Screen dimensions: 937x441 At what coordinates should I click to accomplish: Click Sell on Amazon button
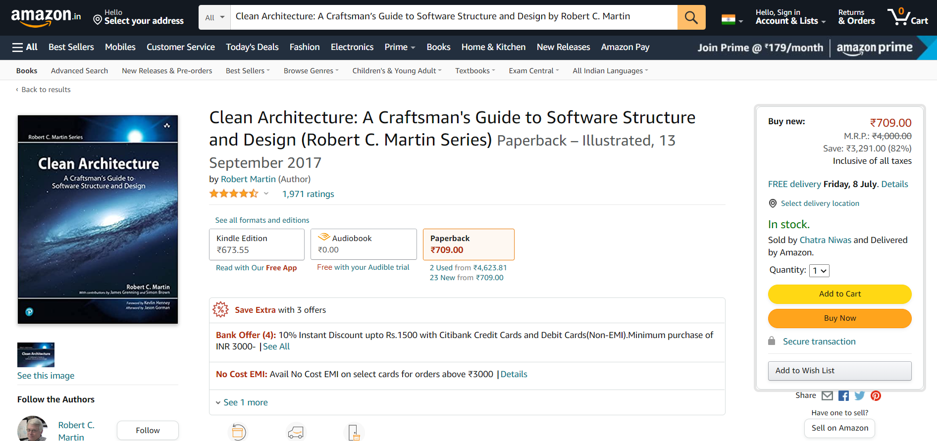[x=839, y=428]
